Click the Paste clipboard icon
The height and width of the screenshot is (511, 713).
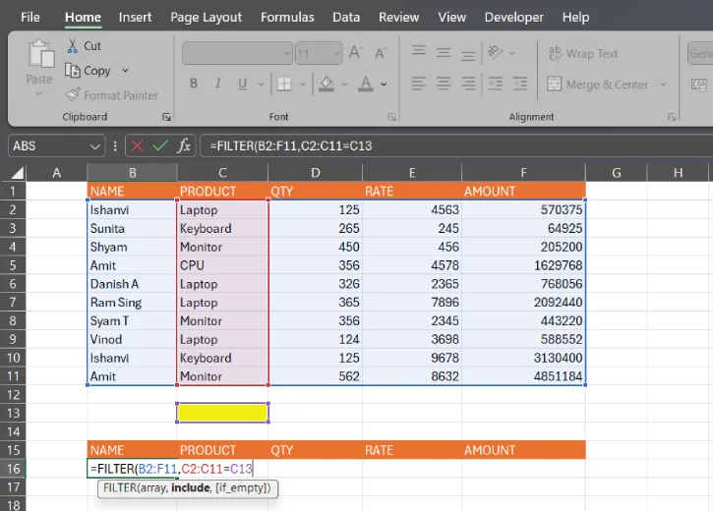click(x=40, y=54)
